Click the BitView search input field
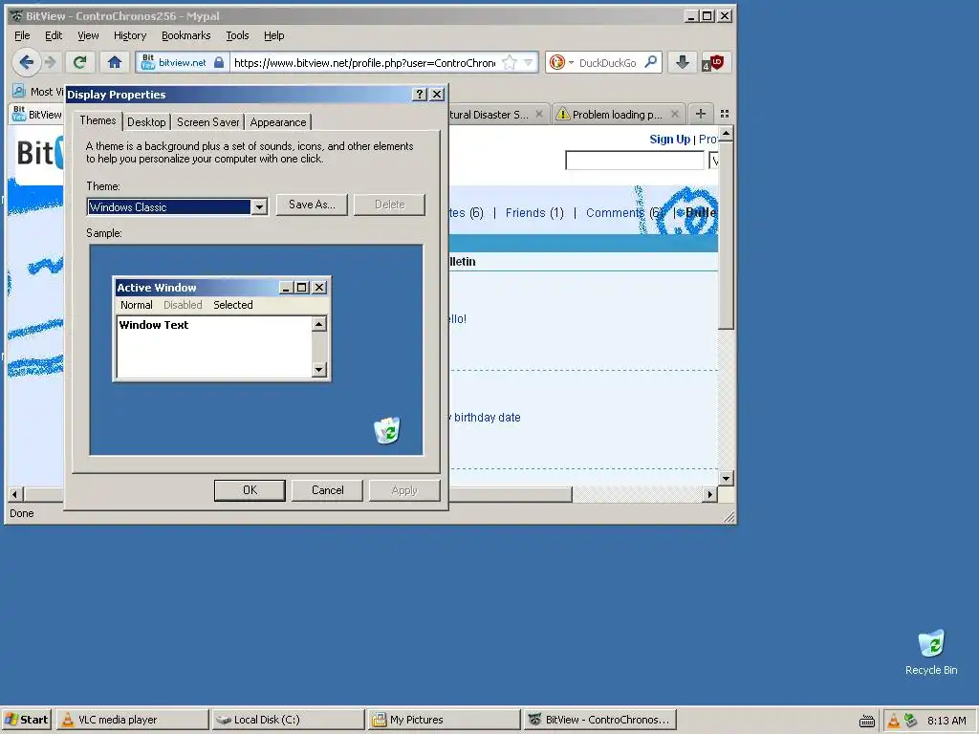This screenshot has width=979, height=734. pos(635,161)
